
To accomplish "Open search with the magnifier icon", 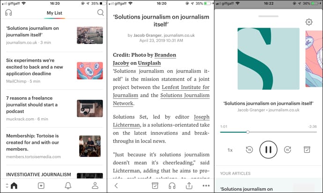I will (100, 13).
